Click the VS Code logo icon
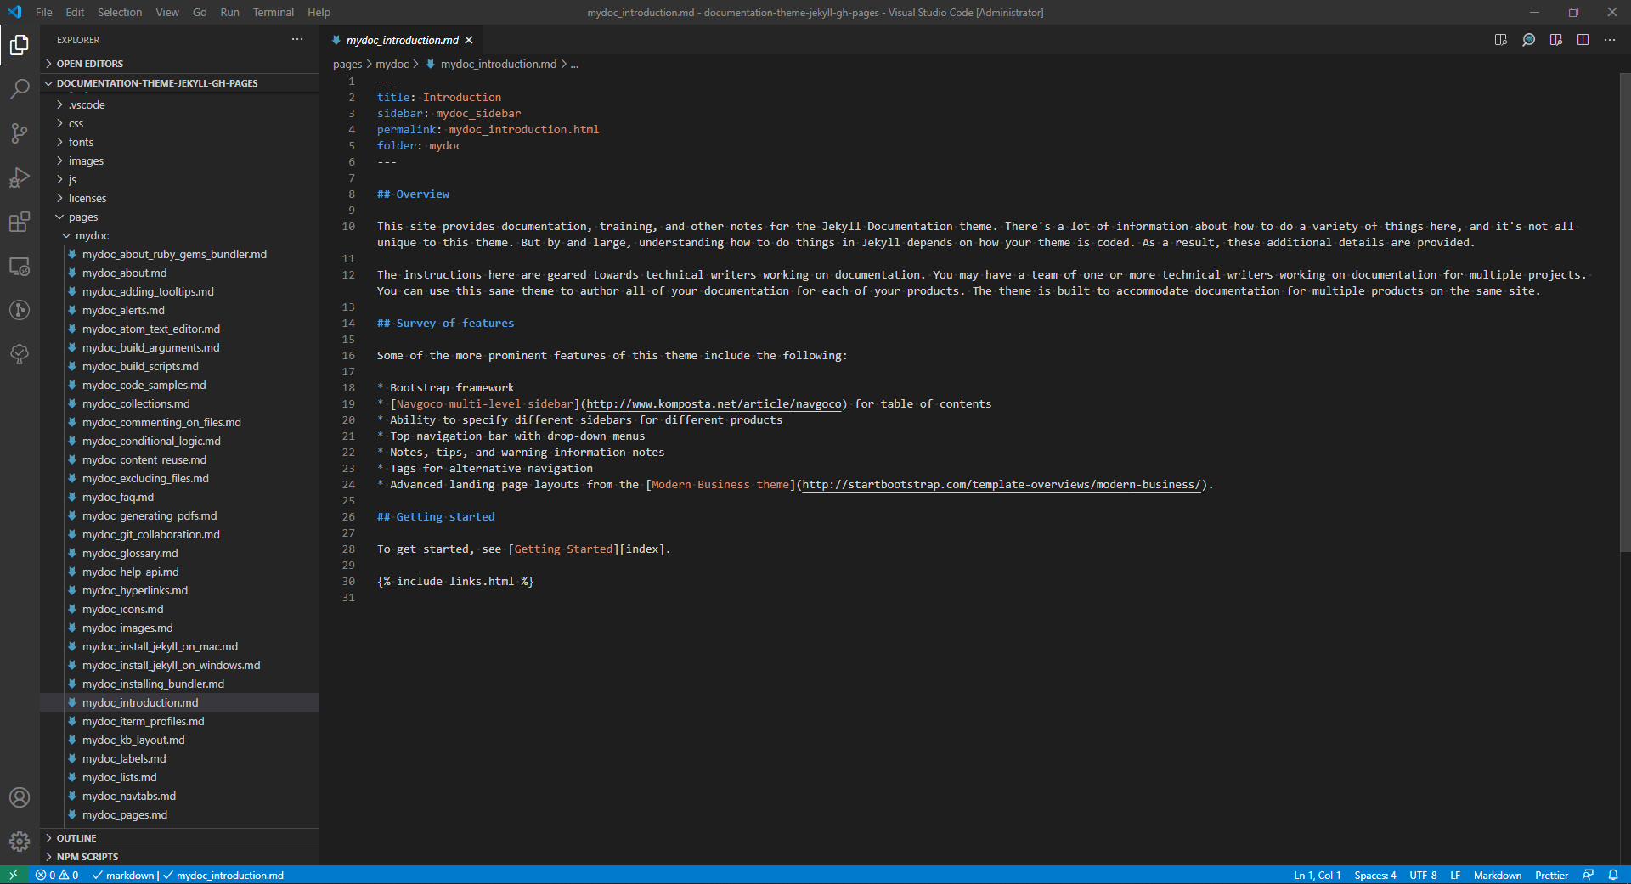Screen dimensions: 1631x884 pyautogui.click(x=14, y=12)
